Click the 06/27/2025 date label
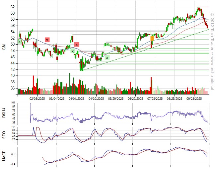This screenshot has height=171, width=218. (135, 99)
